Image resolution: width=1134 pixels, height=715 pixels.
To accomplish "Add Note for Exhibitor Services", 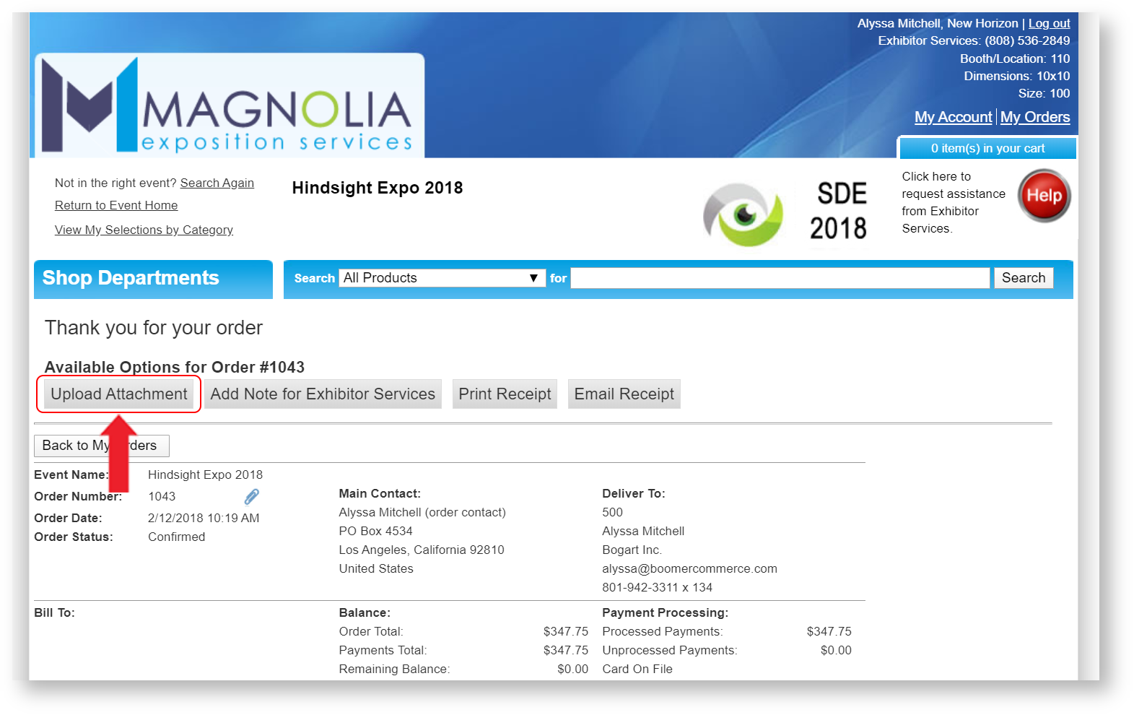I will pos(323,394).
